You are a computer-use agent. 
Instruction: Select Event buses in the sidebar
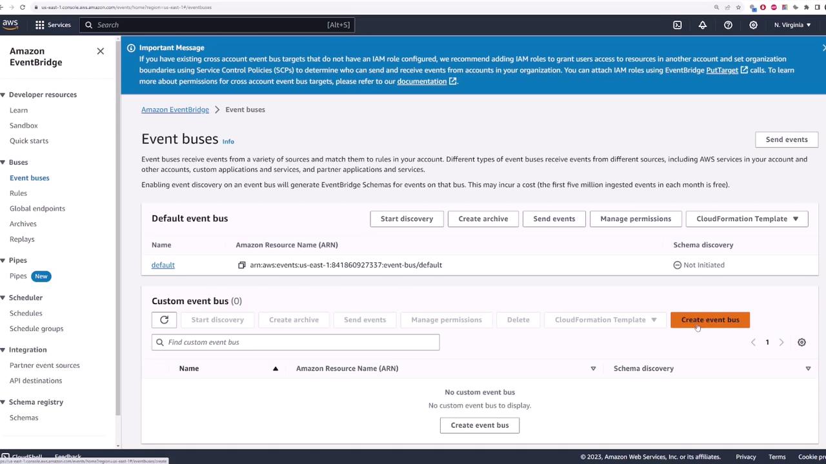(30, 178)
